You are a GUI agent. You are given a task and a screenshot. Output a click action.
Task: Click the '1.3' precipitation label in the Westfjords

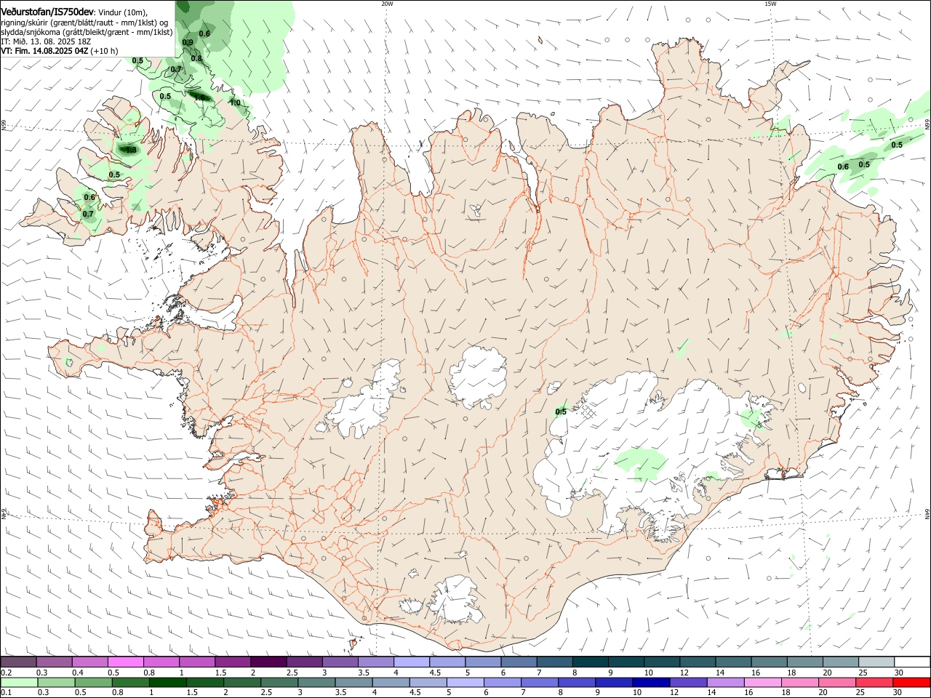131,151
